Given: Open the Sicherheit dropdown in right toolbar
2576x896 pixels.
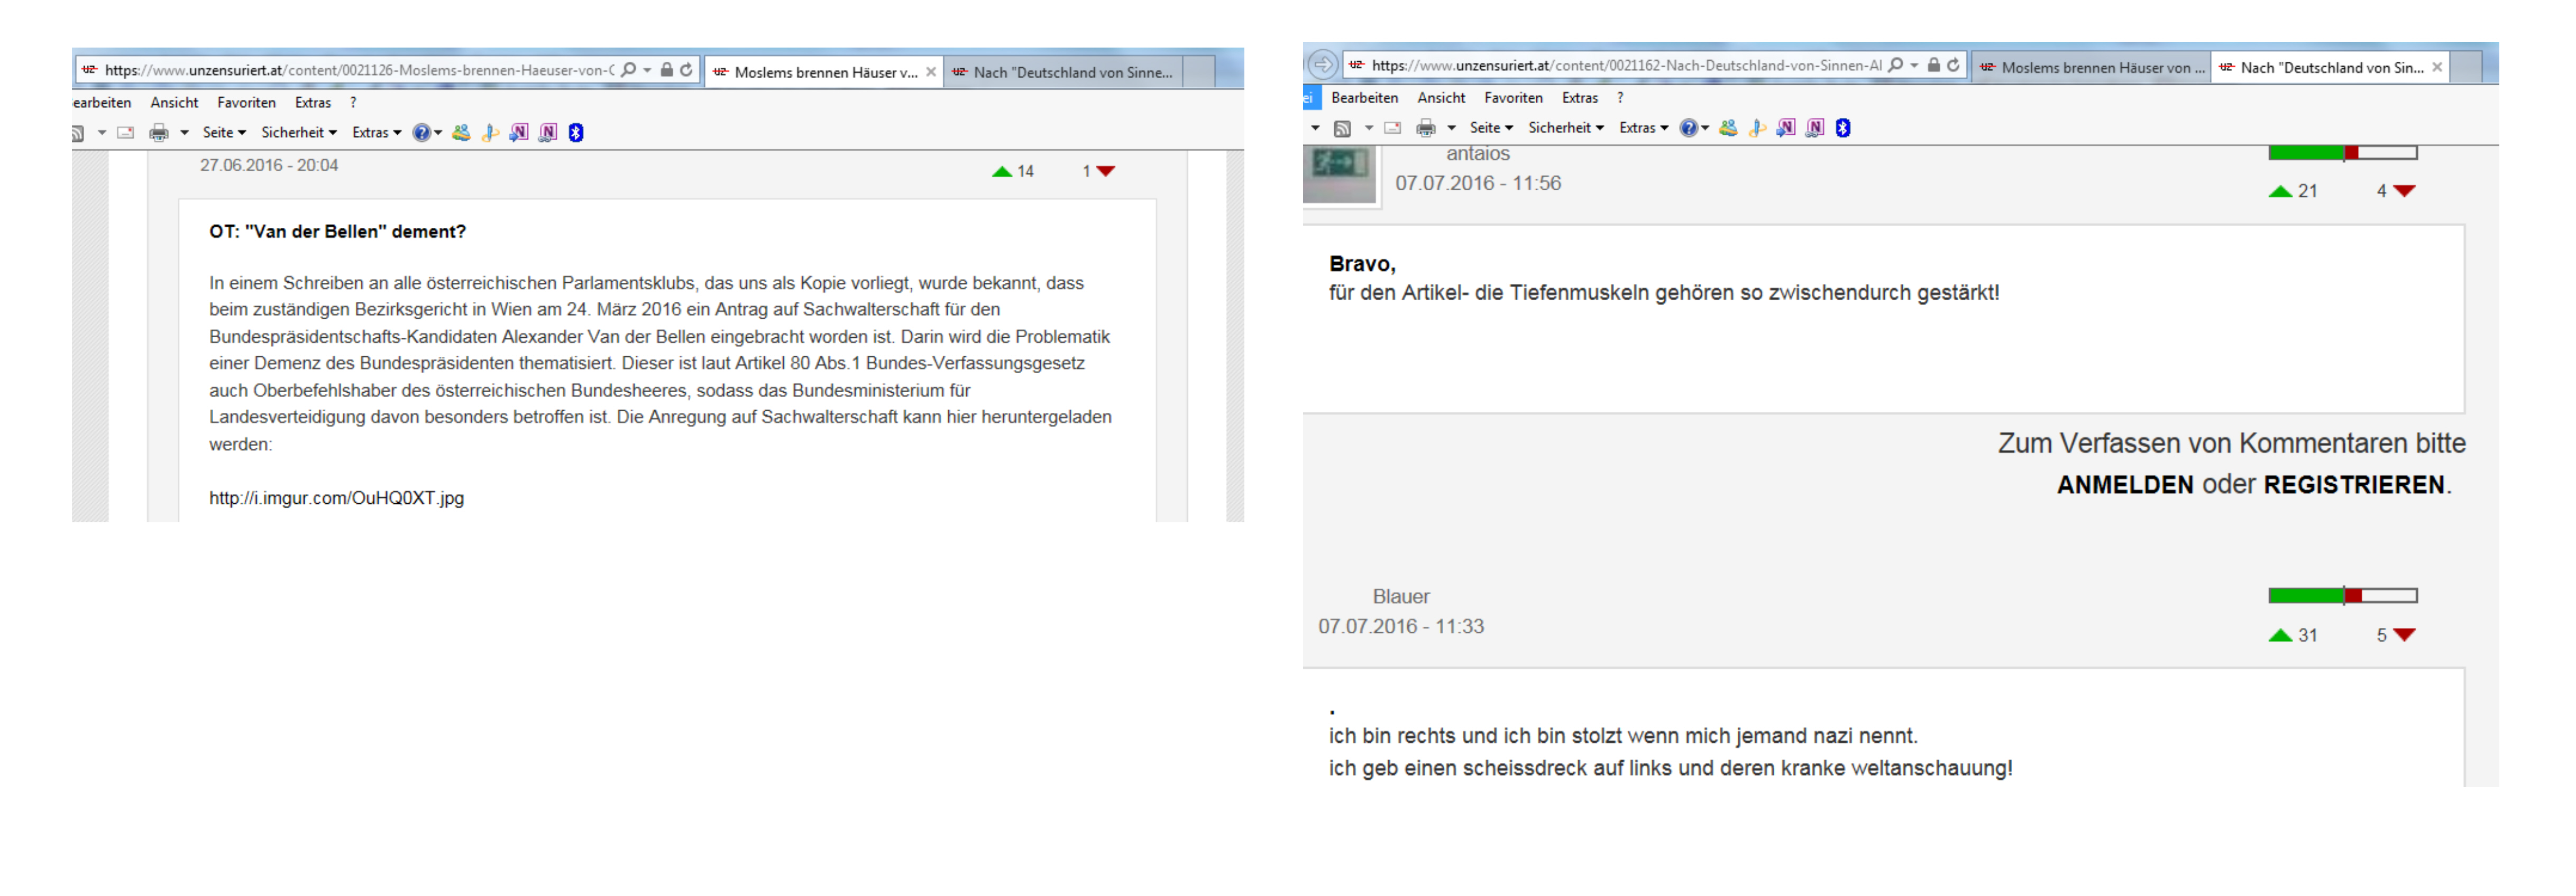Looking at the screenshot, I should pos(1565,128).
